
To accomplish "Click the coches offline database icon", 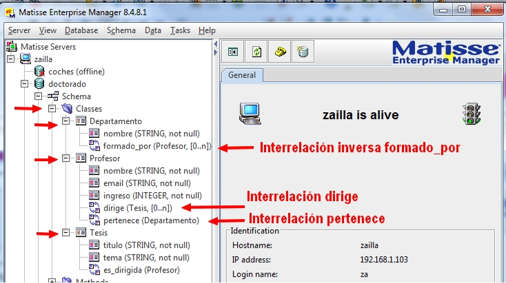I will pos(39,72).
